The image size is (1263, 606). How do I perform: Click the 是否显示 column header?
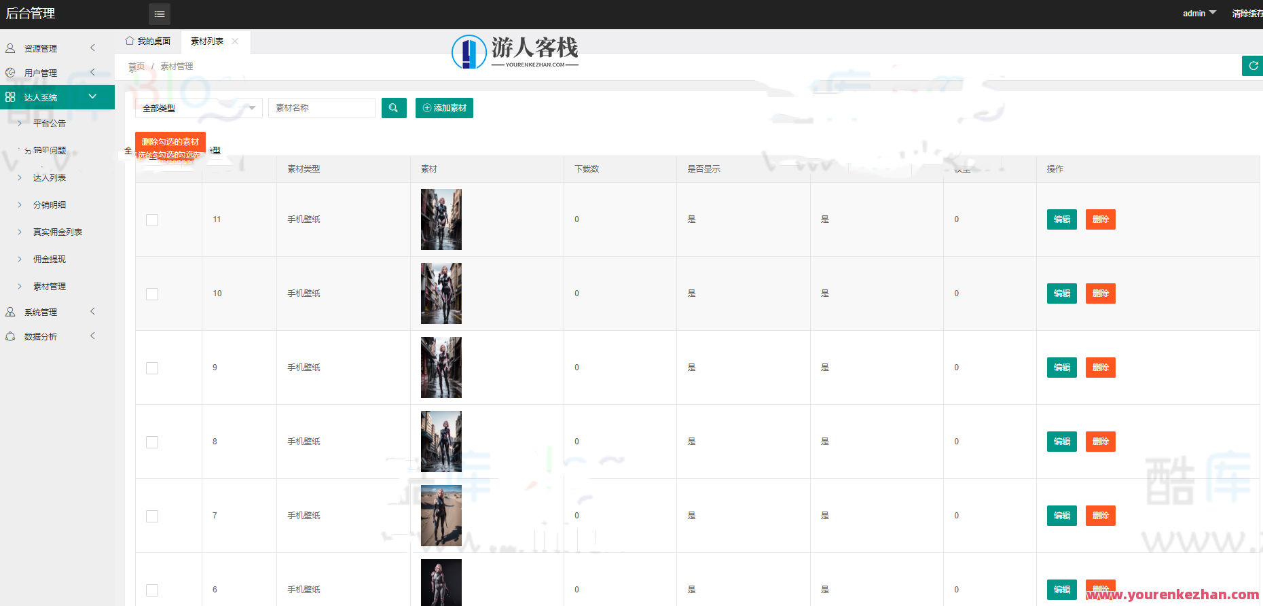coord(703,169)
